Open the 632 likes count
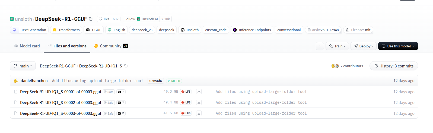433x133 pixels. [116, 19]
